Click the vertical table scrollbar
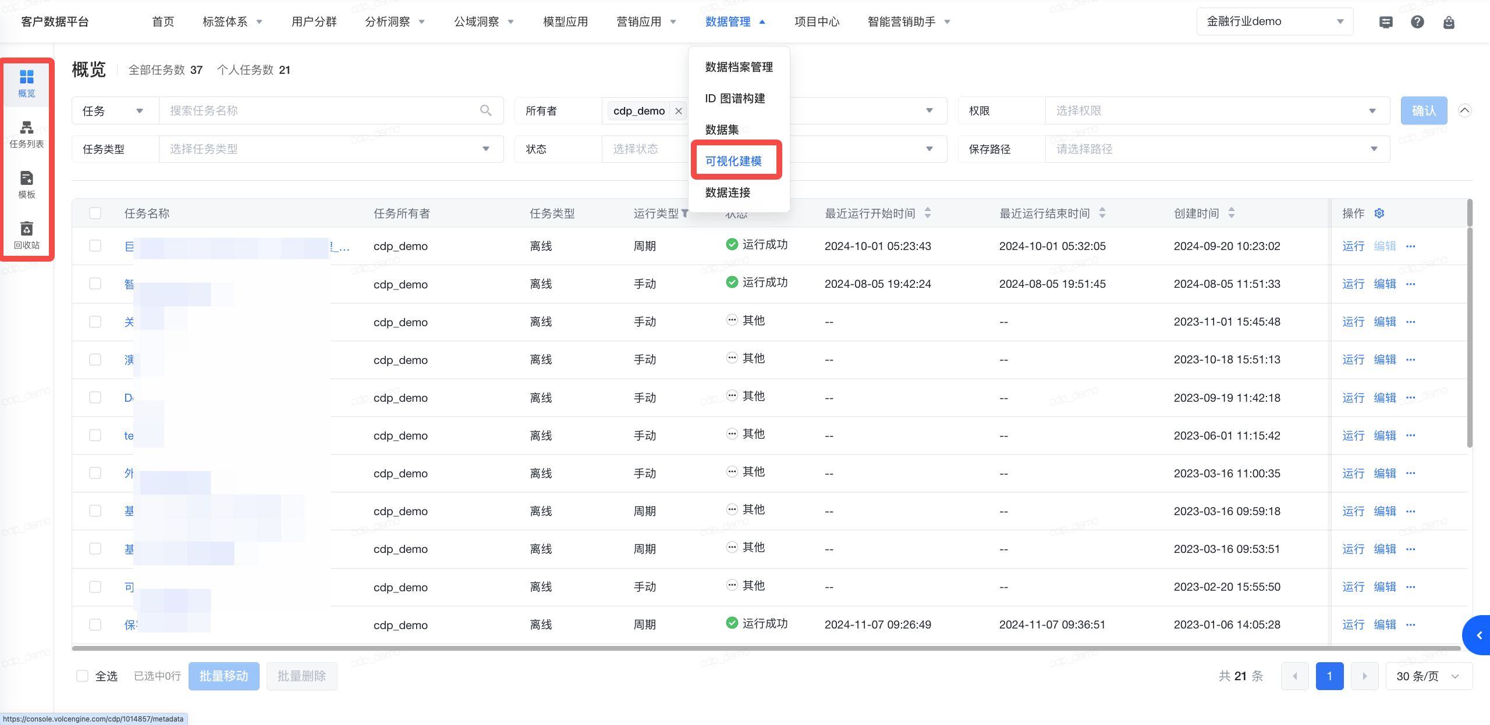The width and height of the screenshot is (1490, 725). click(x=1470, y=337)
